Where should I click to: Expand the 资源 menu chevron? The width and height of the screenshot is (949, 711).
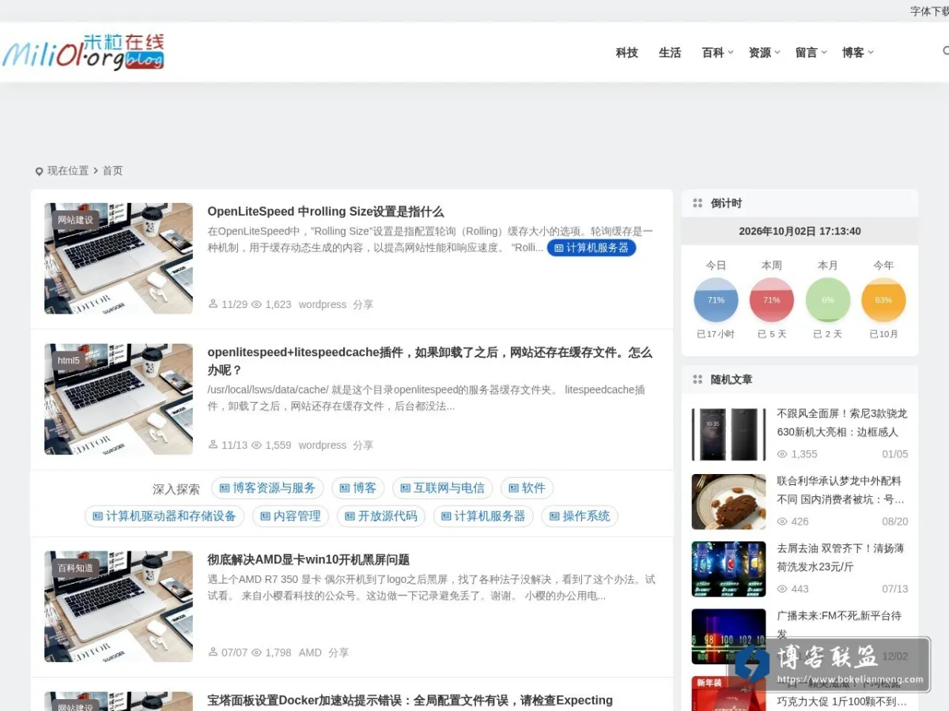(777, 52)
